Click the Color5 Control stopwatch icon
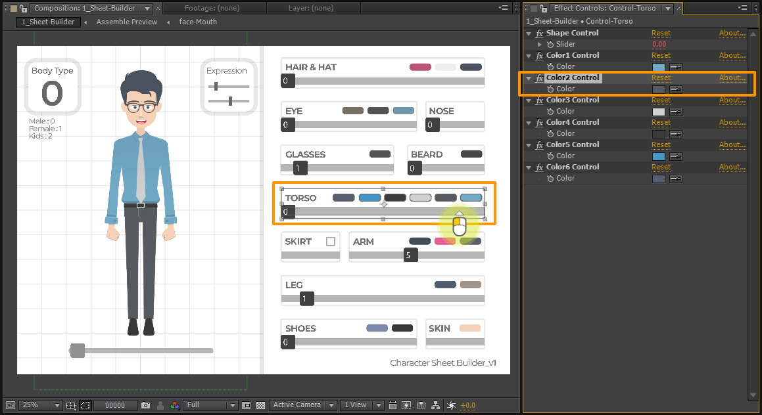762x415 pixels. [x=550, y=156]
